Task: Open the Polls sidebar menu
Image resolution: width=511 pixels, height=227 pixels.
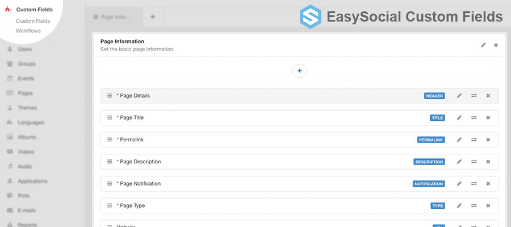Action: click(x=23, y=196)
